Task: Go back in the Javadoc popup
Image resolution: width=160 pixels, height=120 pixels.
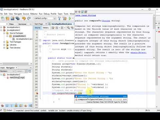Action: [x=76, y=12]
